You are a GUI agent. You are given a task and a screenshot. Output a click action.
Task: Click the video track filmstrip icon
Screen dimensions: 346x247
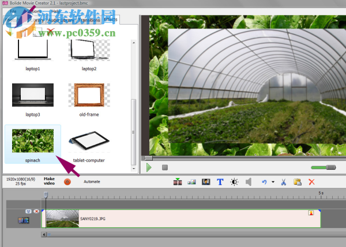(24, 221)
